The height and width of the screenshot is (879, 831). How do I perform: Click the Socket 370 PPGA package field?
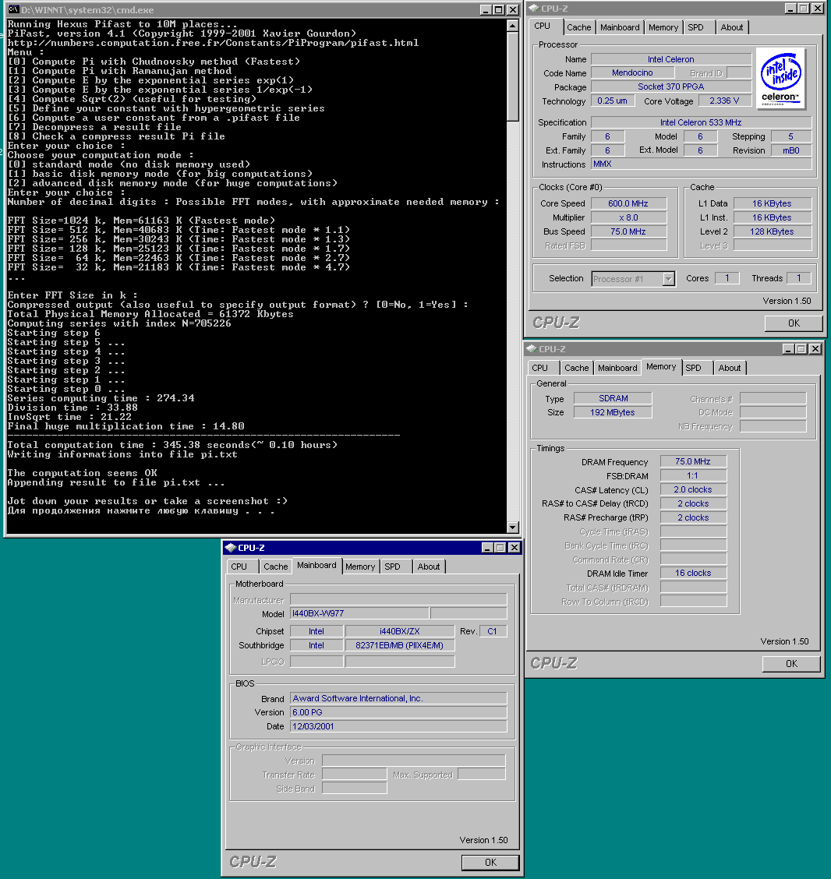click(671, 87)
